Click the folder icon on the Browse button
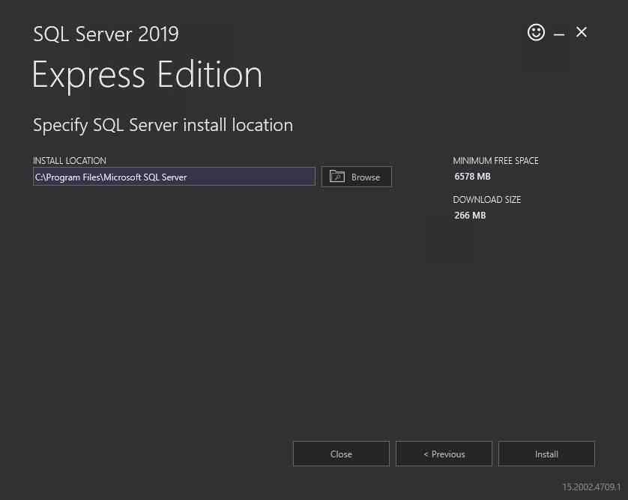Image resolution: width=628 pixels, height=500 pixels. pos(337,177)
